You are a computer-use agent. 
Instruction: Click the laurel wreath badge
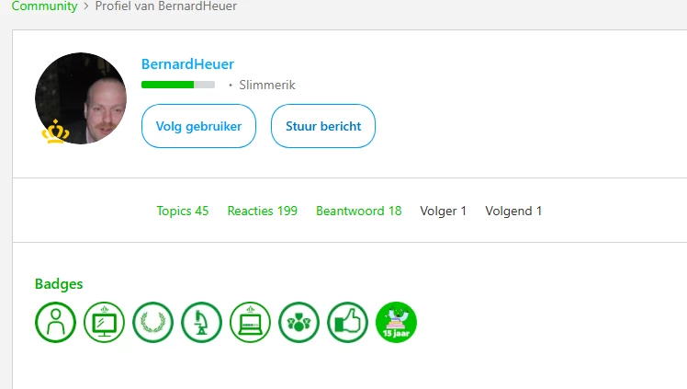click(152, 323)
